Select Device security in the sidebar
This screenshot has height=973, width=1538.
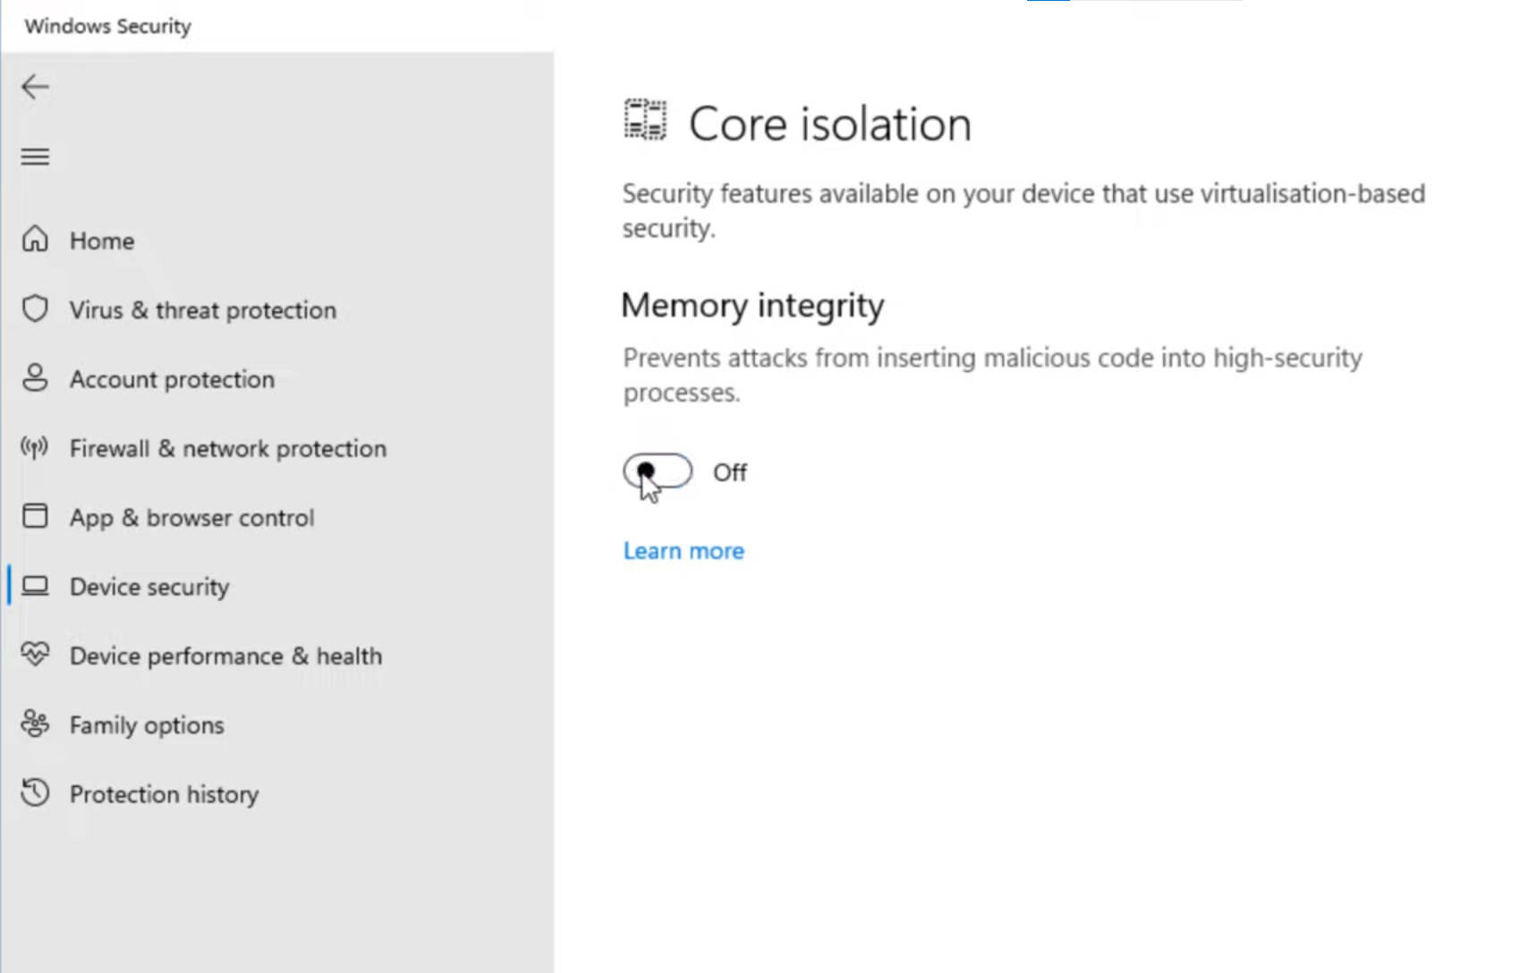[x=149, y=587]
